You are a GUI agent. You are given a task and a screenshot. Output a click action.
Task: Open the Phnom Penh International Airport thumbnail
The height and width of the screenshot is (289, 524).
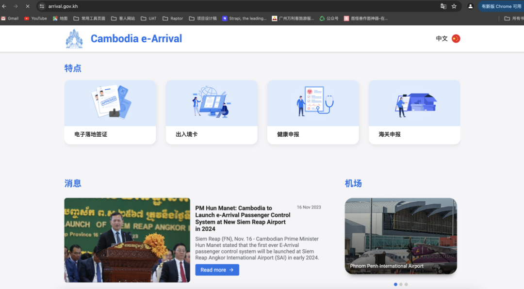(400, 236)
